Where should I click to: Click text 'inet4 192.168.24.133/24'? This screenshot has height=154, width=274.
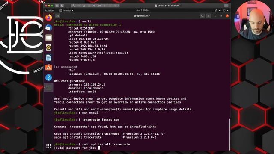pyautogui.click(x=88, y=39)
